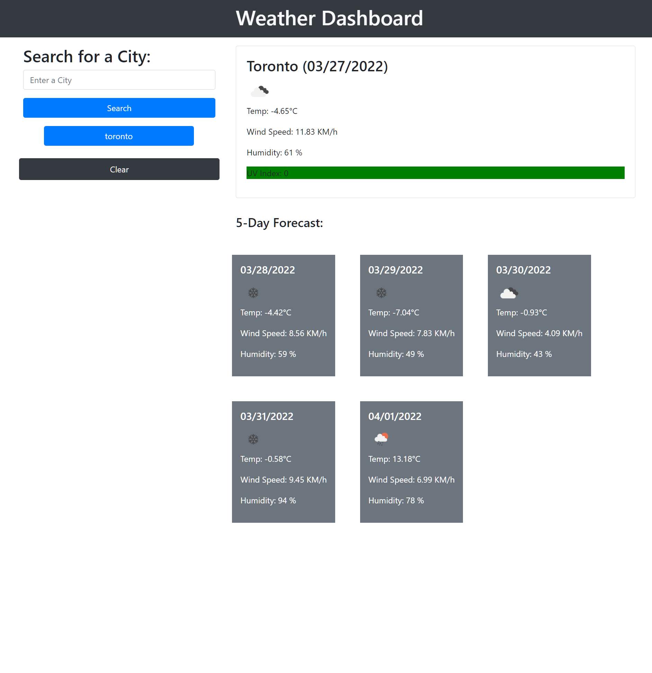Click the snowflake icon on 03/31/2022 card
Viewport: 652px width, 673px height.
click(253, 439)
